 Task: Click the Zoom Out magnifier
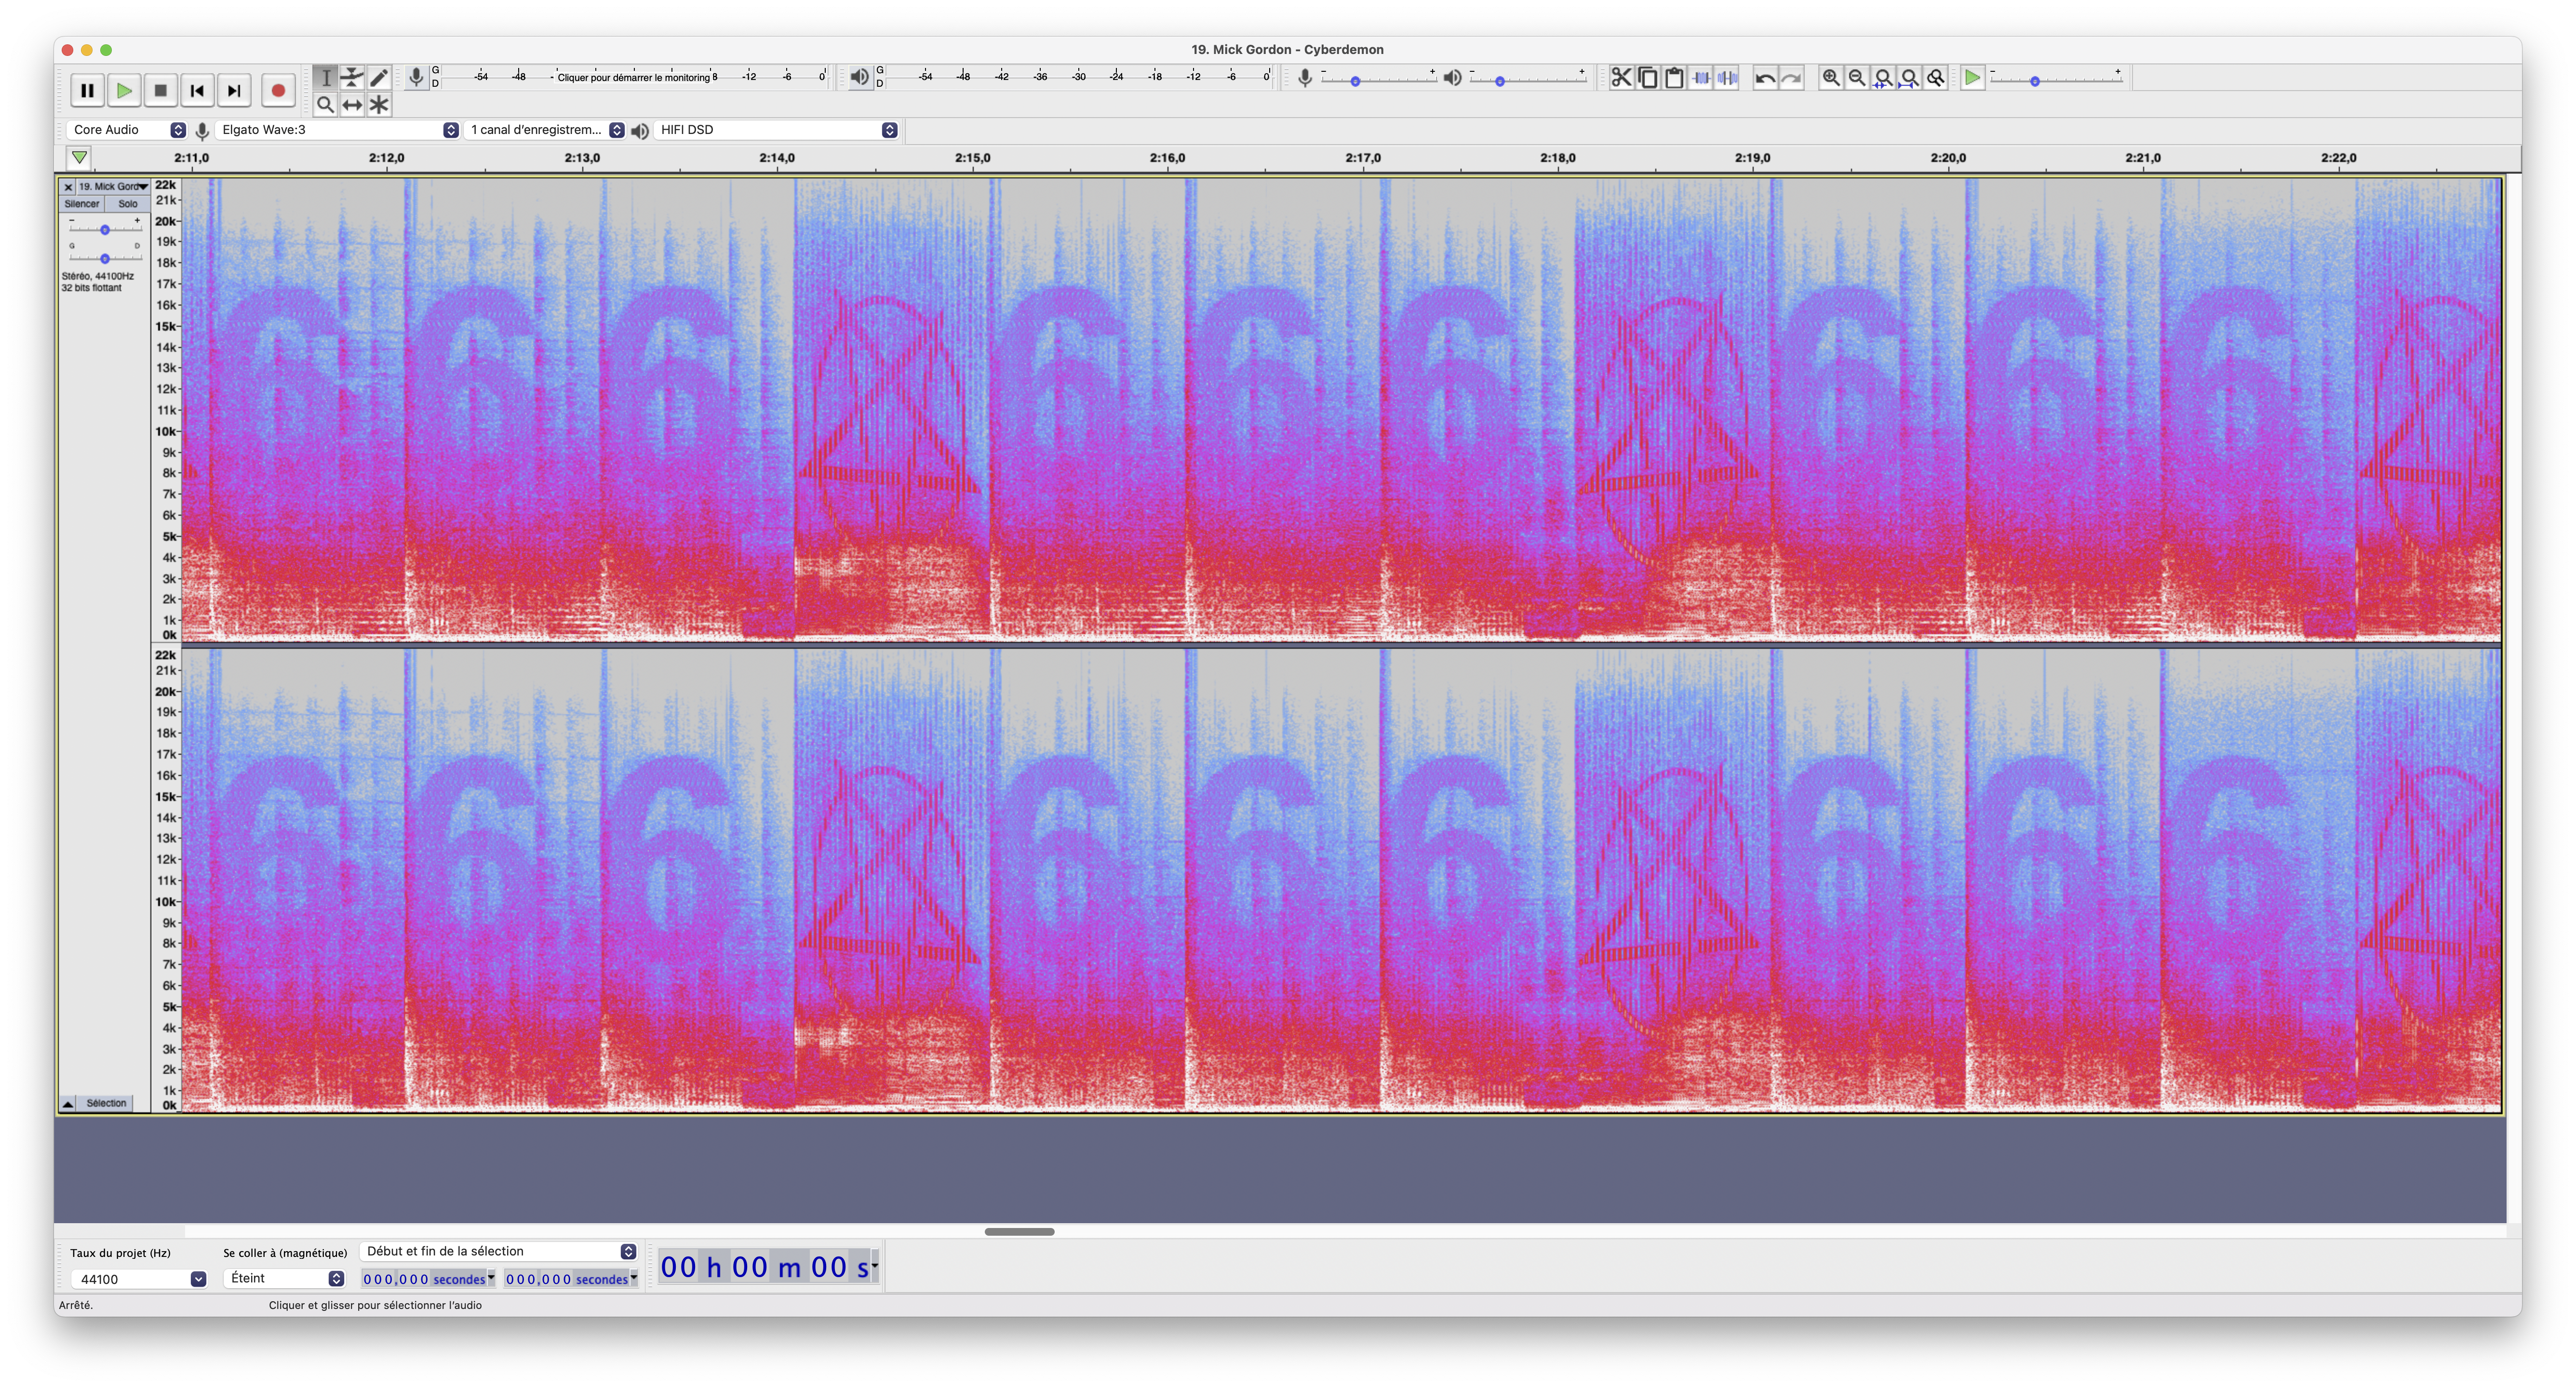(x=1857, y=77)
